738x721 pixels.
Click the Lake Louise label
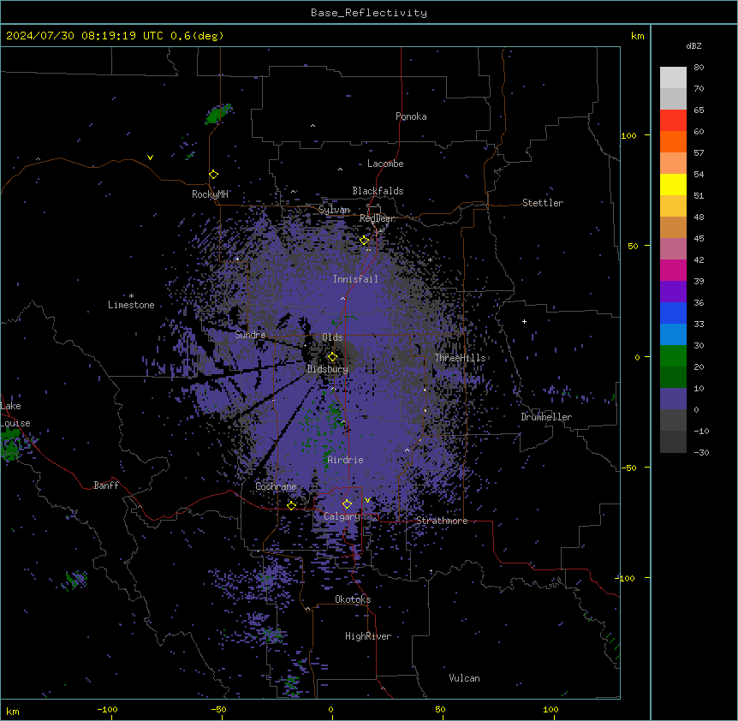click(x=15, y=414)
